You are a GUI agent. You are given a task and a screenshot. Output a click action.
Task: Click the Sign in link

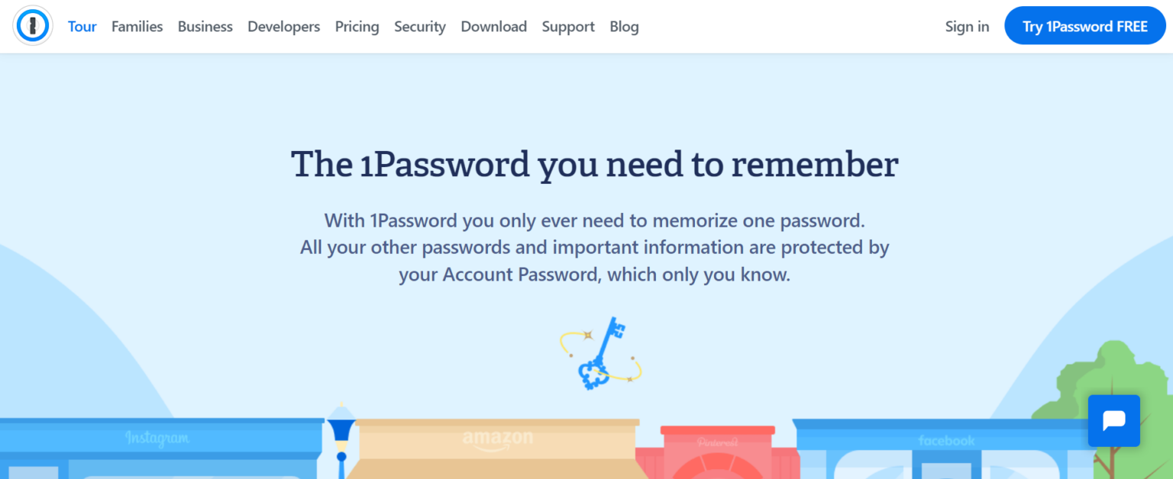[967, 26]
